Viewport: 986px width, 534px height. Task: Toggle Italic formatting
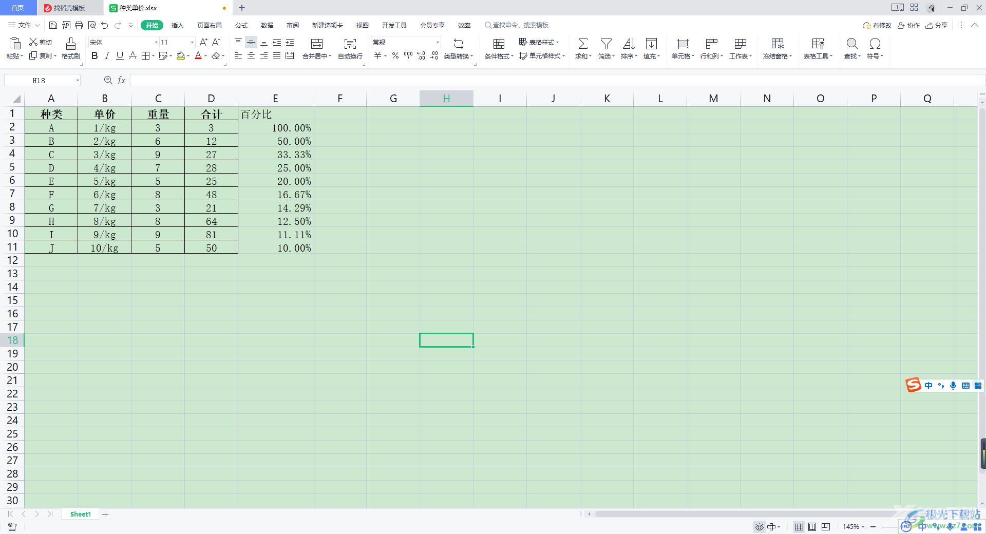[107, 55]
